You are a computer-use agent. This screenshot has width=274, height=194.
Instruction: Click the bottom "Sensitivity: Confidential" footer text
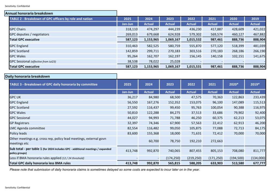(x=17, y=188)
